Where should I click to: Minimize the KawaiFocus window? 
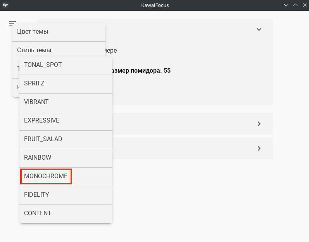[286, 5]
